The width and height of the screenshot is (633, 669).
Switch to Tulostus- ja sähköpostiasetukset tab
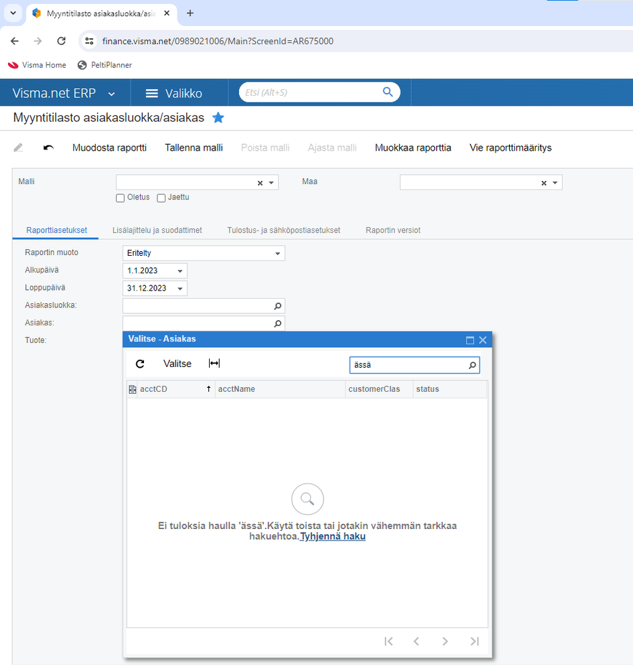coord(283,230)
